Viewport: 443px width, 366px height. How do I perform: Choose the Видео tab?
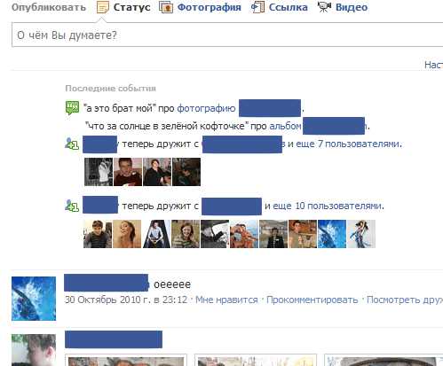[352, 7]
